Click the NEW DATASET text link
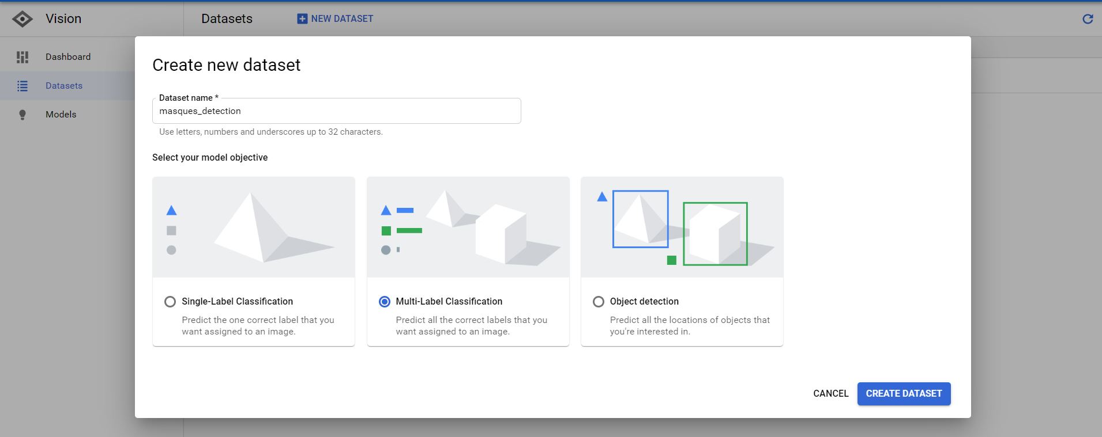Viewport: 1102px width, 437px height. coord(342,19)
